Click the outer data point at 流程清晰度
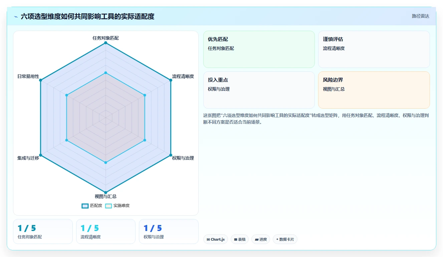Image resolution: width=443 pixels, height=257 pixels. click(x=171, y=80)
